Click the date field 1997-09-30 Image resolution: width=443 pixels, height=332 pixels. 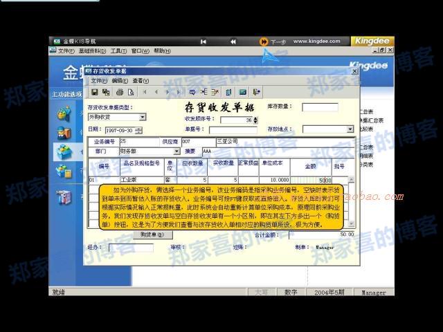(x=120, y=131)
